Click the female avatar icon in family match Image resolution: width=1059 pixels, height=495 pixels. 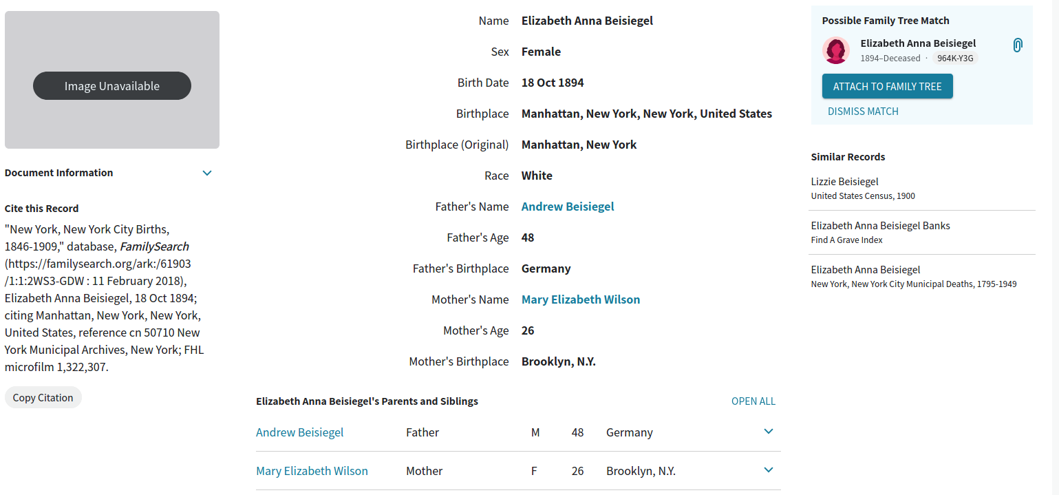coord(835,50)
